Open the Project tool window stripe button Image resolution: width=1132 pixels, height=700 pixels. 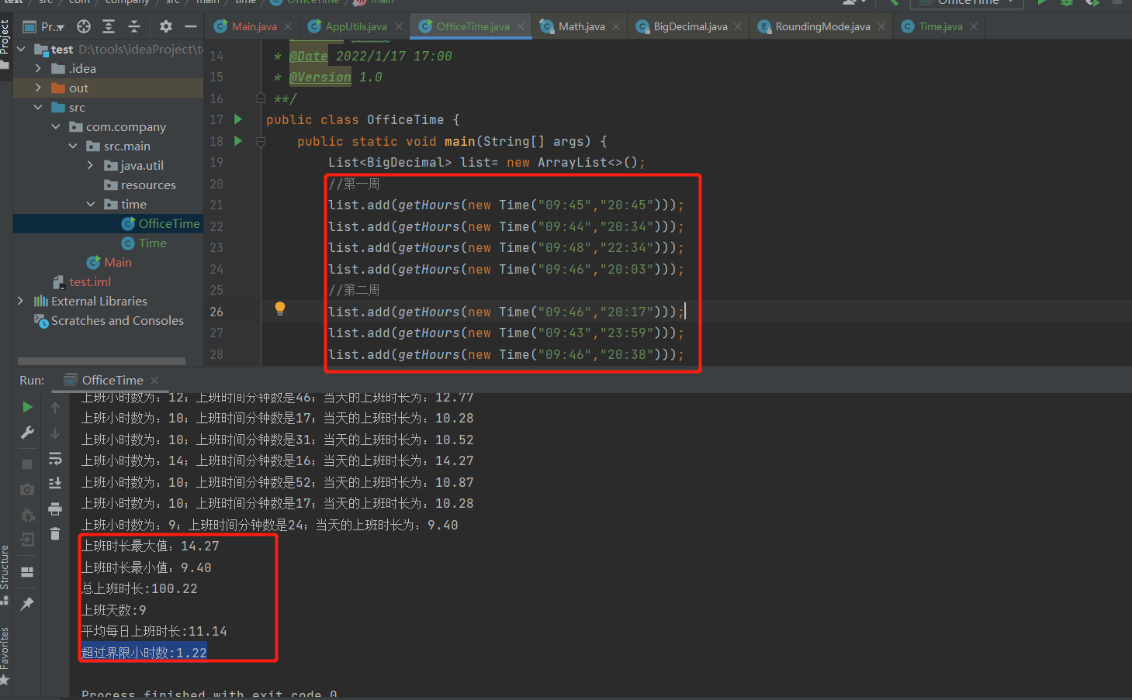tap(5, 43)
